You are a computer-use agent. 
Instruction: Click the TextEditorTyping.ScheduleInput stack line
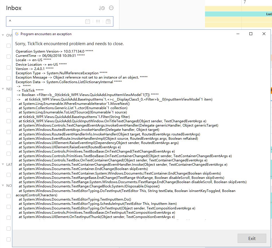coord(98,203)
